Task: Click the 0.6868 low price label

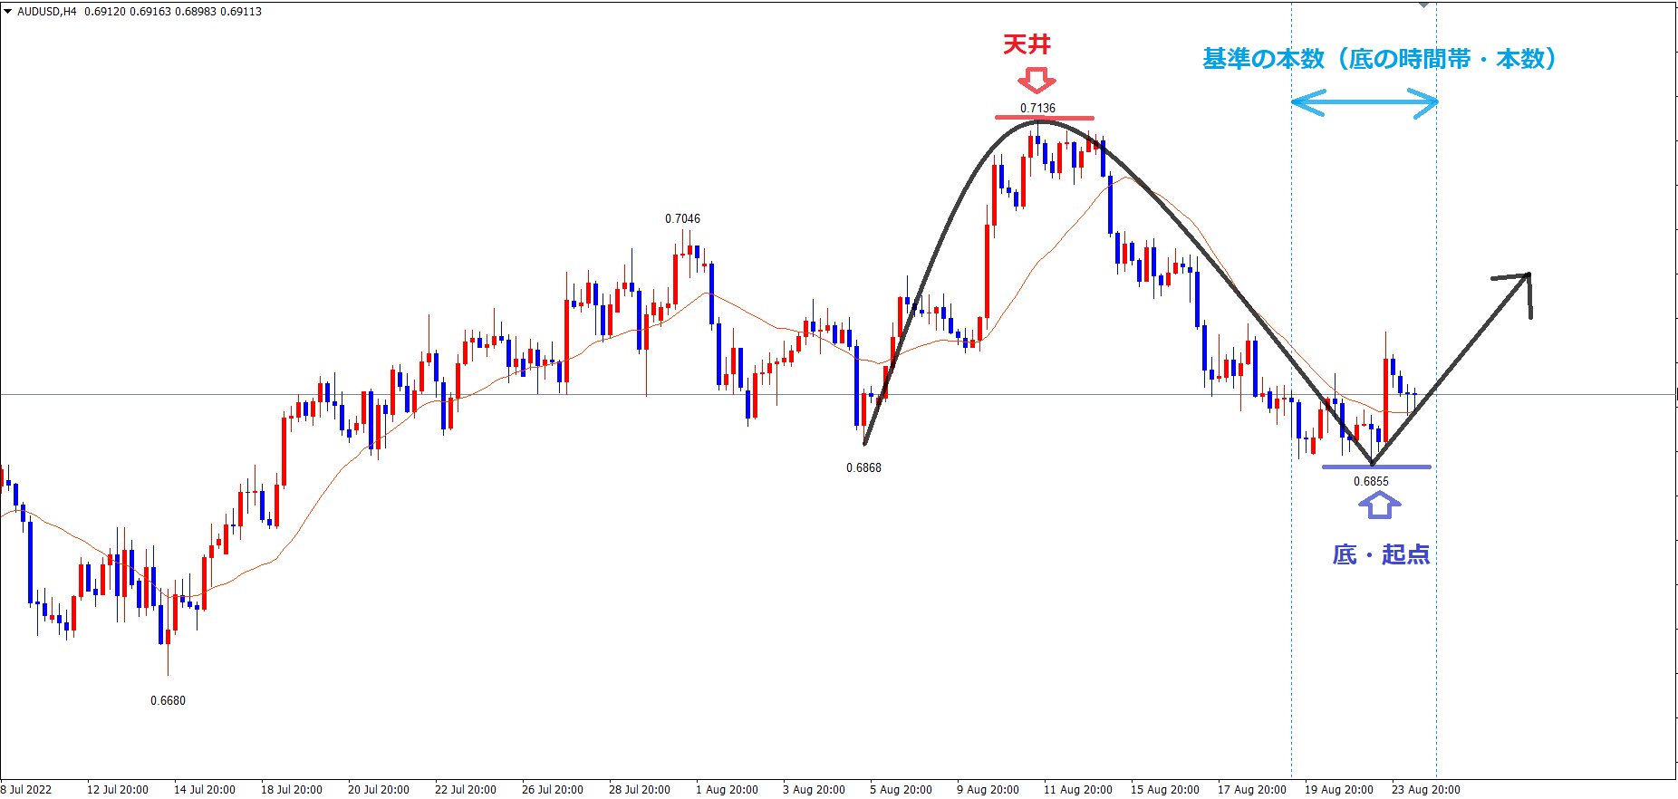Action: click(x=863, y=467)
